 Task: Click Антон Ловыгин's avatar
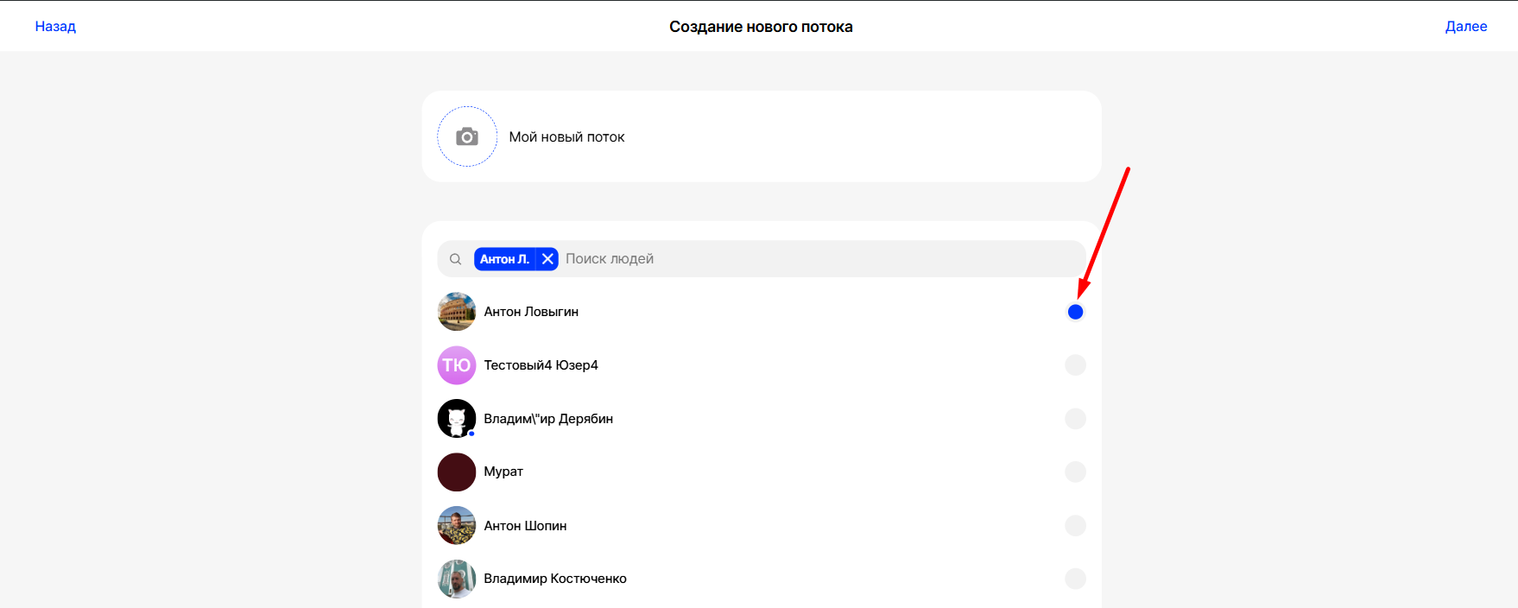(x=457, y=312)
